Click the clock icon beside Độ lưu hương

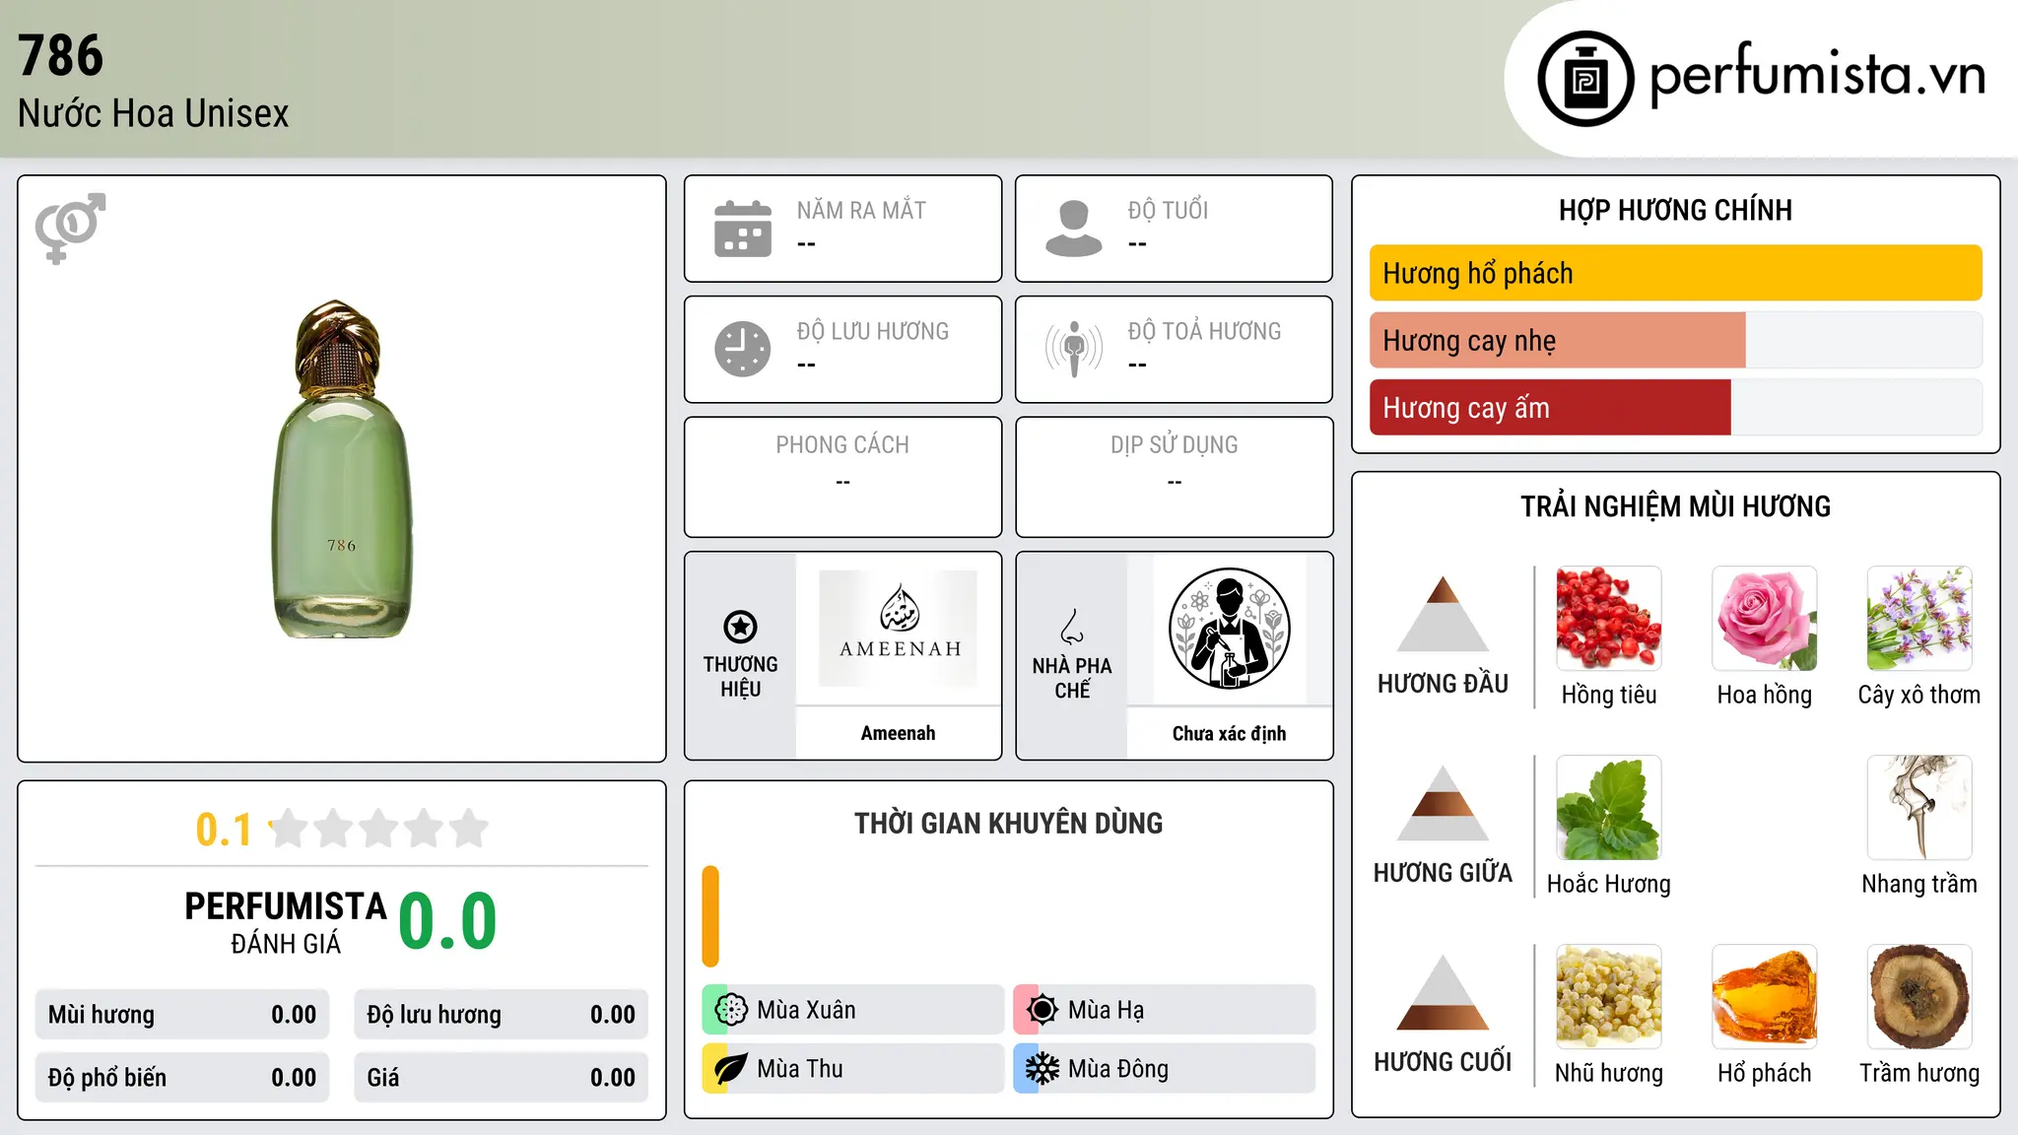743,349
